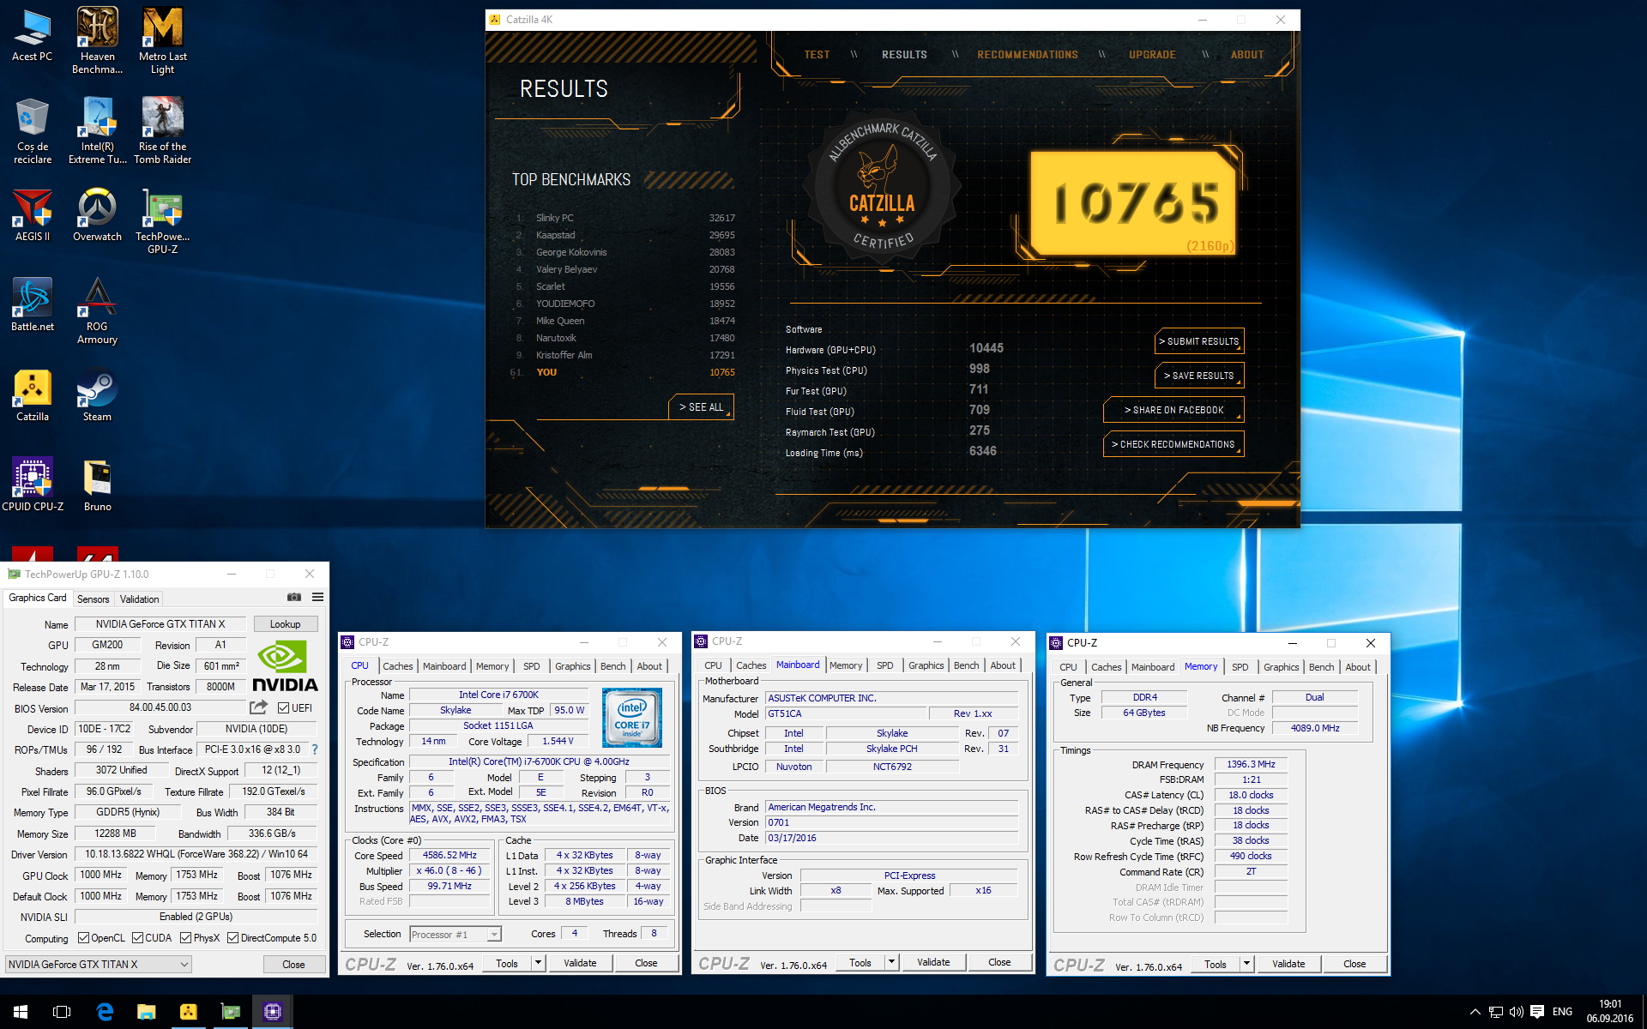Launch AEGIS II desktop shortcut
Image resolution: width=1647 pixels, height=1029 pixels.
tap(33, 215)
